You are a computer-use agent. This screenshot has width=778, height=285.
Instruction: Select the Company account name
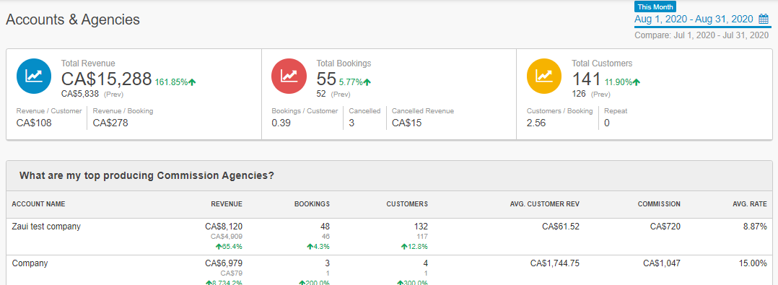click(x=30, y=263)
